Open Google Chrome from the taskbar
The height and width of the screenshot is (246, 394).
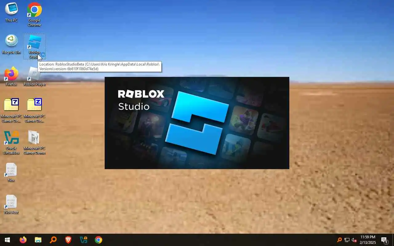coord(98,240)
